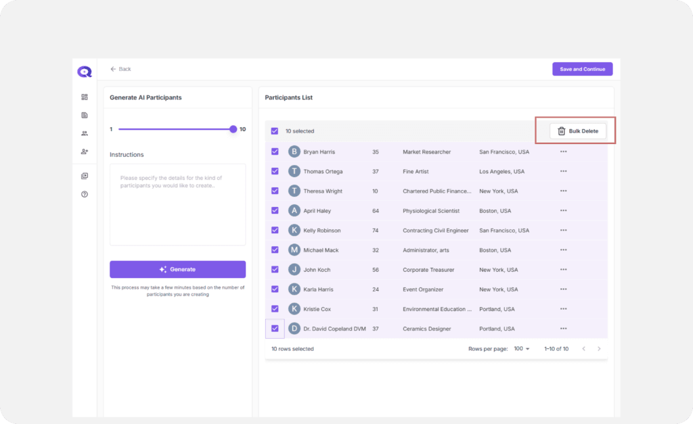The height and width of the screenshot is (424, 693).
Task: Open the participants group icon in sidebar
Action: (85, 134)
